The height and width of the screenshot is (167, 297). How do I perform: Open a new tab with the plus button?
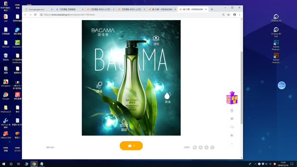pyautogui.click(x=212, y=9)
